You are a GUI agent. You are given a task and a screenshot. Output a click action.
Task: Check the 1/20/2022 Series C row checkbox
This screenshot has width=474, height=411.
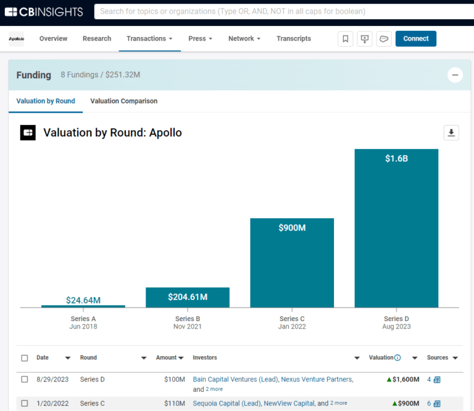(x=25, y=404)
